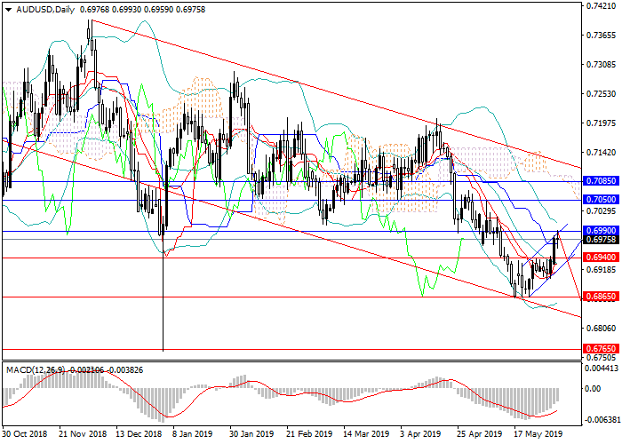The image size is (622, 444).
Task: Select the 0.70850 blue price label
Action: (x=601, y=182)
